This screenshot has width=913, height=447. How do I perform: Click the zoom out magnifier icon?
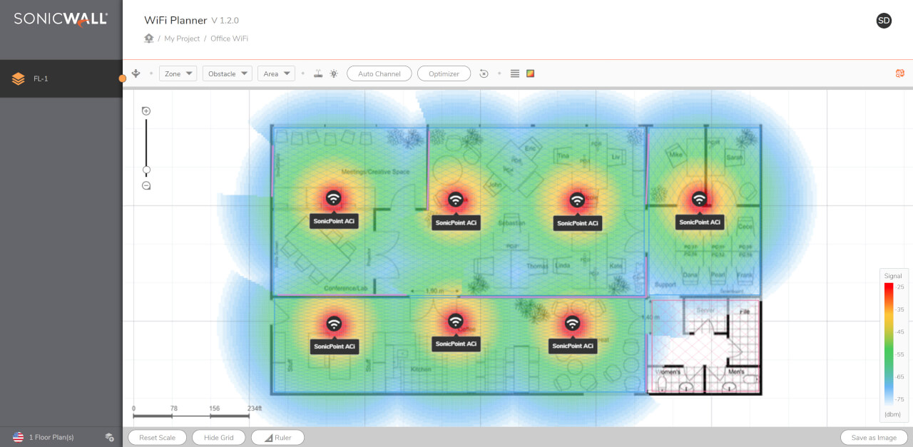pos(146,185)
